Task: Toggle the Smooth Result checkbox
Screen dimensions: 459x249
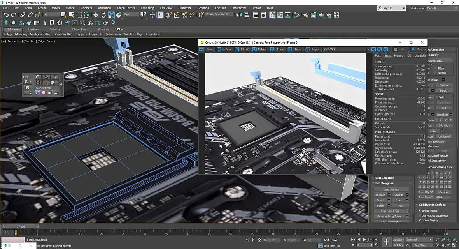Action: point(420,211)
